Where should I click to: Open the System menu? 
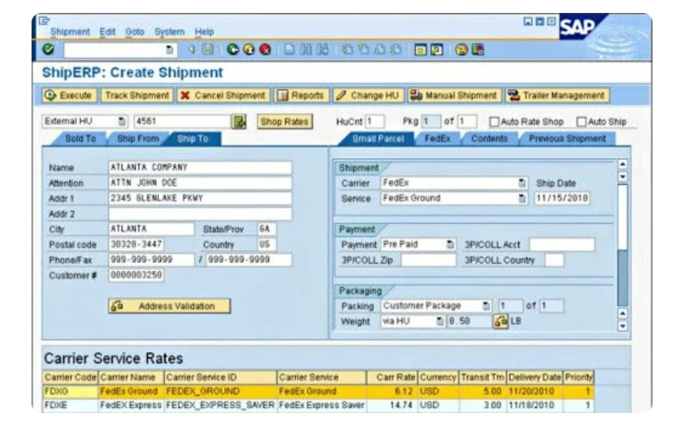169,32
